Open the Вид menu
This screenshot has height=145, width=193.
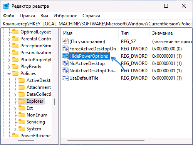pyautogui.click(x=44, y=16)
